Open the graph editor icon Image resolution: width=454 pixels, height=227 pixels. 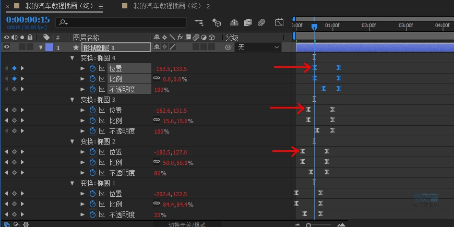[279, 22]
